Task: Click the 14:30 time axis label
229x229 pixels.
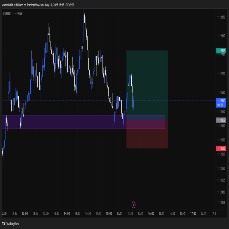Action: [x=88, y=214]
